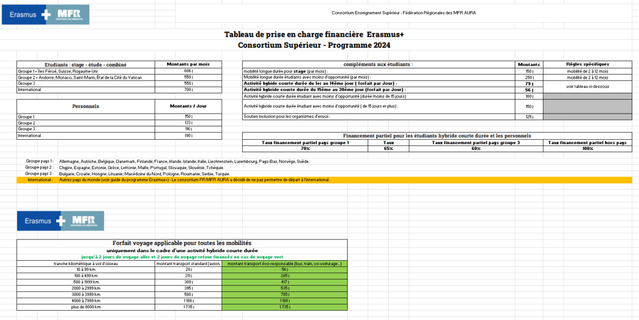The width and height of the screenshot is (639, 320).
Task: Select the 'Personnels' header cell
Action: point(85,106)
